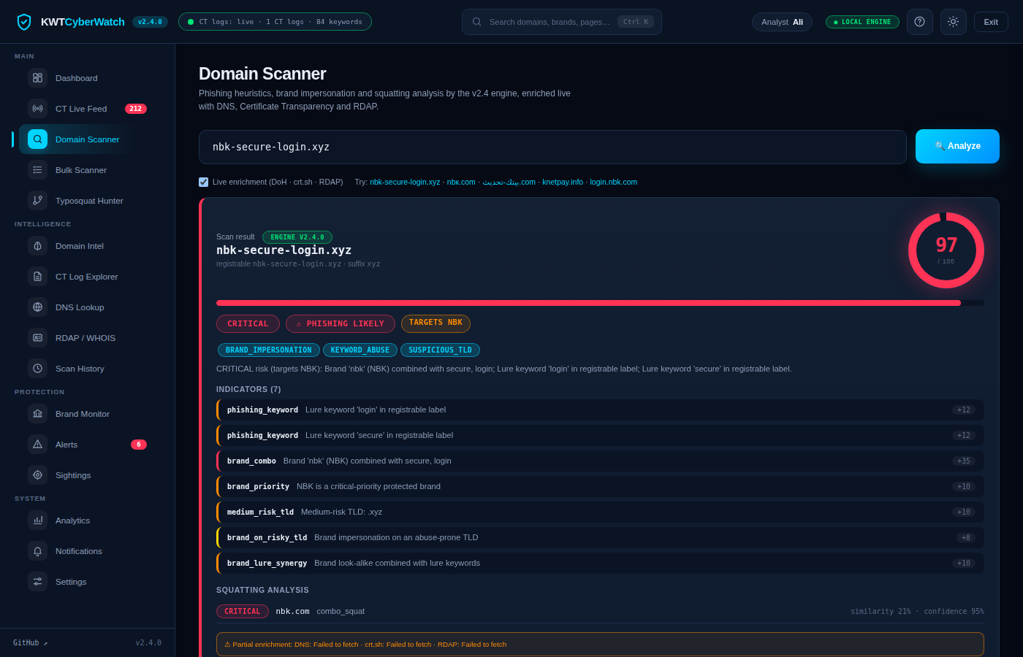Image resolution: width=1023 pixels, height=657 pixels.
Task: Open Bulk Scanner list icon
Action: click(37, 170)
